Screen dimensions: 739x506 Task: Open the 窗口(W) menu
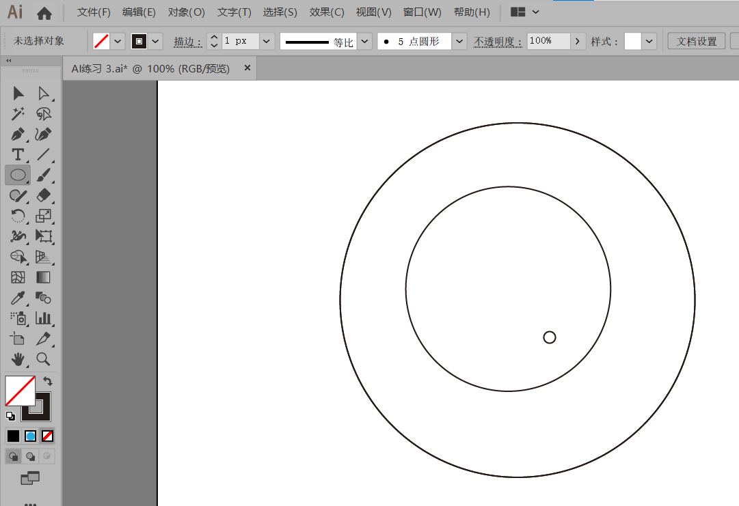click(x=422, y=12)
